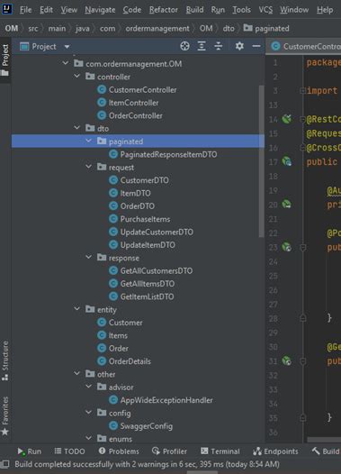Image resolution: width=341 pixels, height=474 pixels.
Task: Click class icon next to CustomerController
Action: (x=102, y=89)
